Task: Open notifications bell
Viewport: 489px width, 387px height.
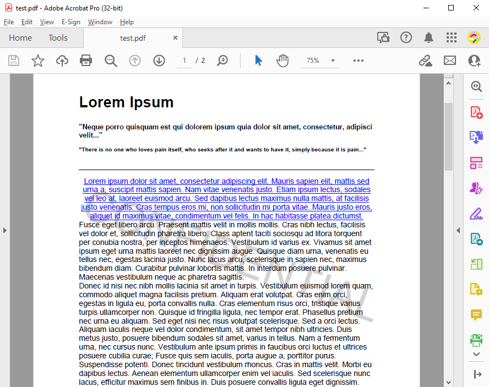Action: tap(428, 38)
